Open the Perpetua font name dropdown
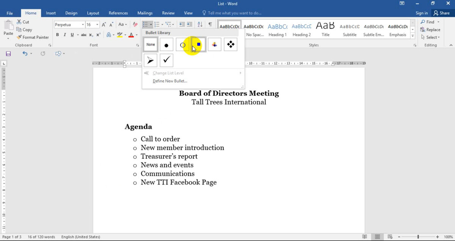Screen dimensions: 455x241 (83, 25)
